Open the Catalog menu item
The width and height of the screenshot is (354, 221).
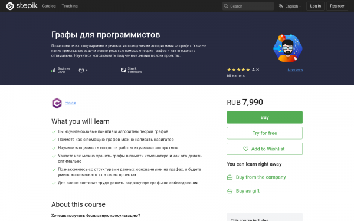(49, 6)
